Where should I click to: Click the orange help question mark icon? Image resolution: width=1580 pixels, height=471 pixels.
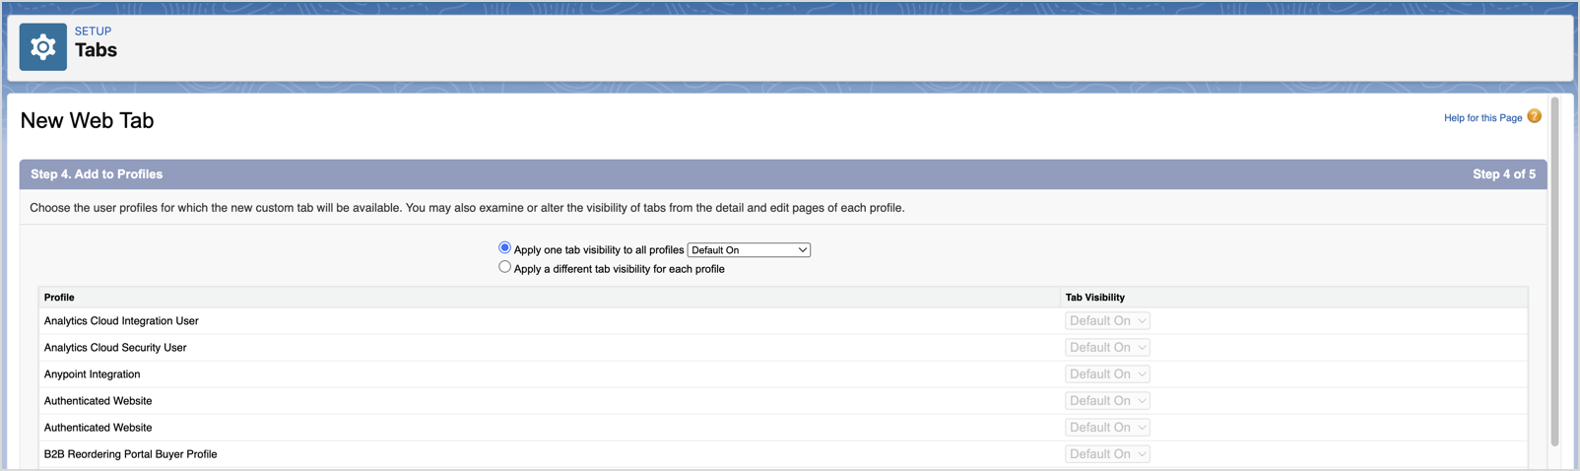pos(1534,116)
